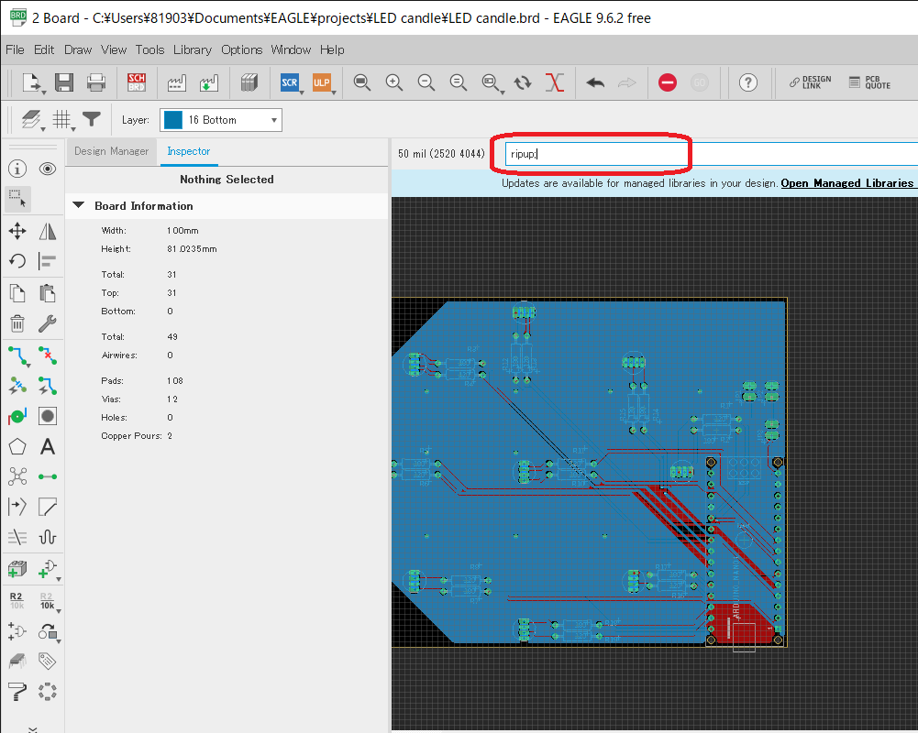Select the Add Part tool

click(17, 569)
